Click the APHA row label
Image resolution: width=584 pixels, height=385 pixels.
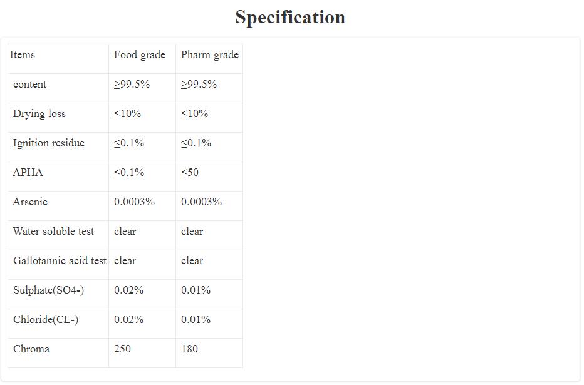point(28,173)
